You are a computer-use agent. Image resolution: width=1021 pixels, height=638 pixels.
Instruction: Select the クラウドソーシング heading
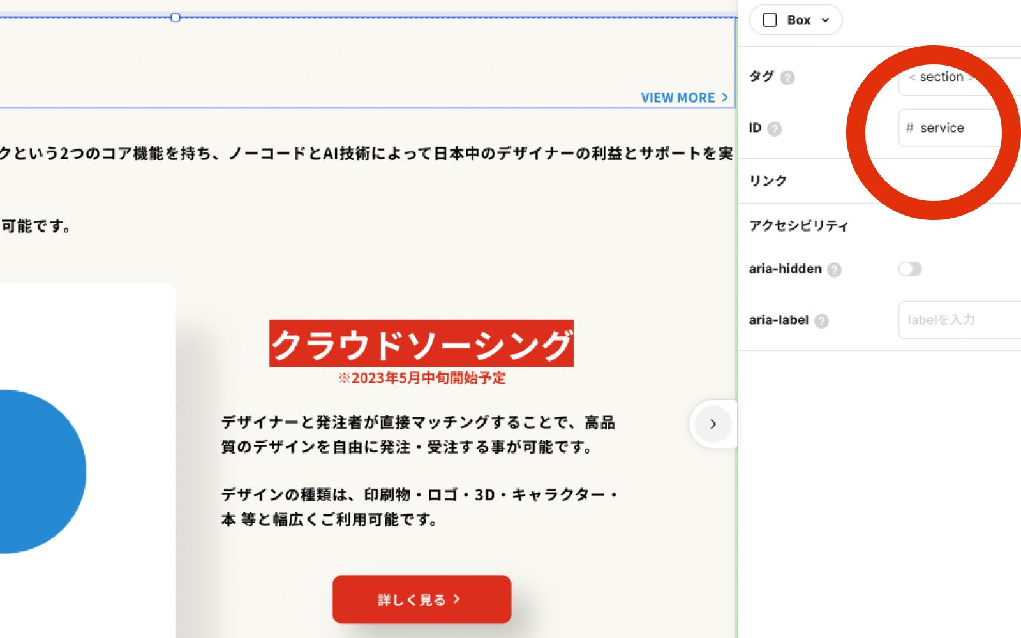pyautogui.click(x=421, y=344)
